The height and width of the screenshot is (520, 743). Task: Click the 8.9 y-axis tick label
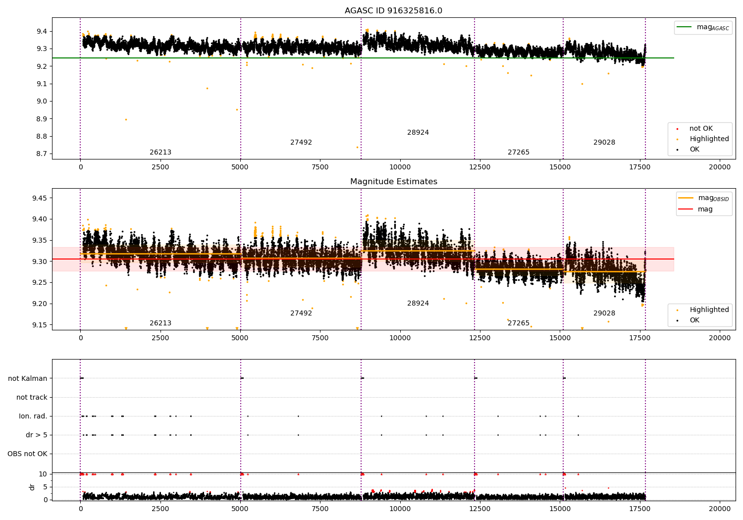coord(41,119)
